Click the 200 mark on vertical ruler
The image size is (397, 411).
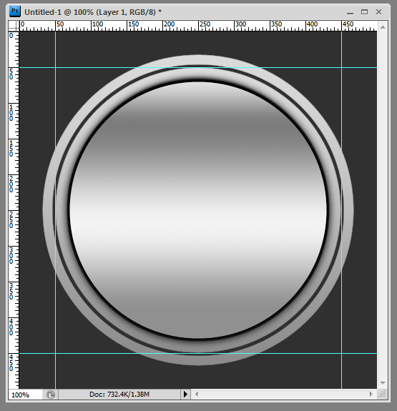(11, 184)
